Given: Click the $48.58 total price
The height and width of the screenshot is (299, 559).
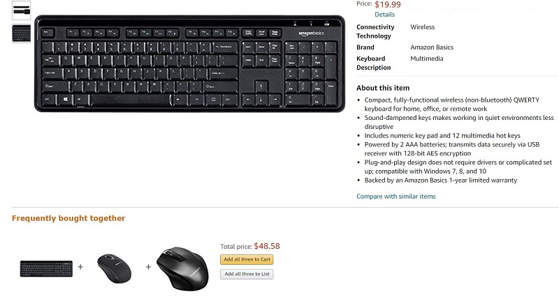Looking at the screenshot, I should (267, 246).
